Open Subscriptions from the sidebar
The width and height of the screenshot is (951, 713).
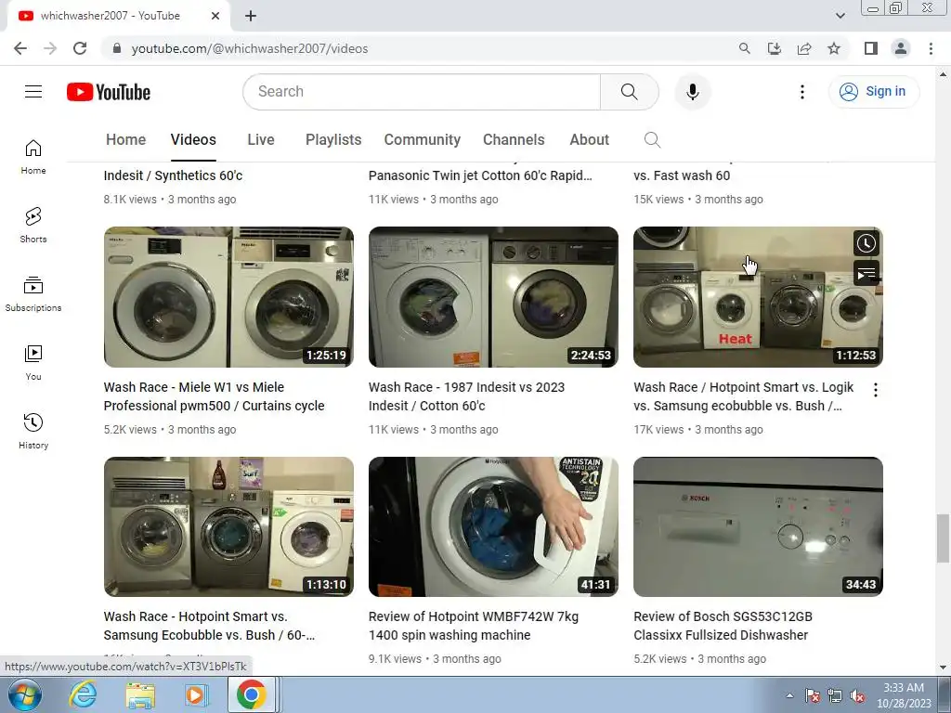[33, 294]
